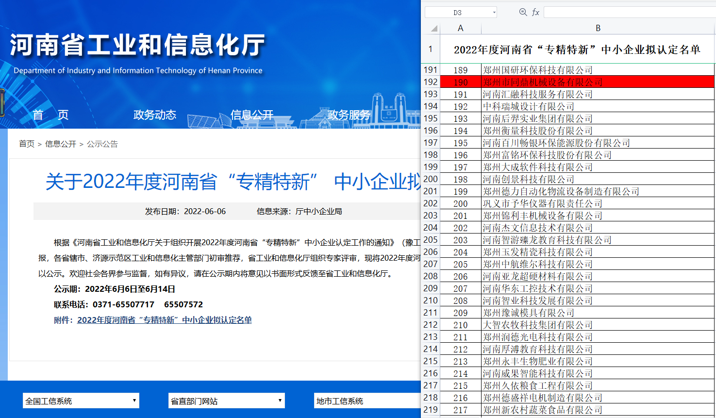Click the fx insert function icon

point(535,12)
